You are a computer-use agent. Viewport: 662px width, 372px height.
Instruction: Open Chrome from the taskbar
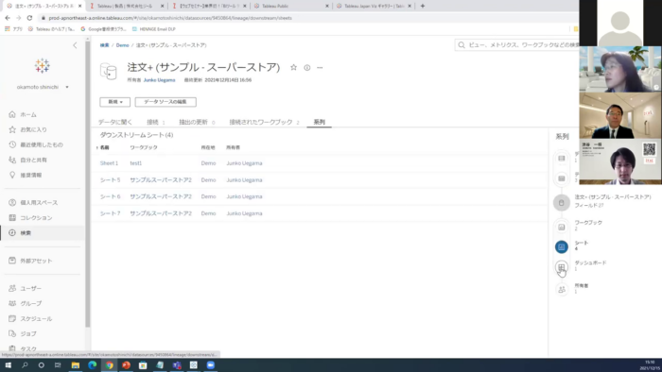pyautogui.click(x=109, y=365)
